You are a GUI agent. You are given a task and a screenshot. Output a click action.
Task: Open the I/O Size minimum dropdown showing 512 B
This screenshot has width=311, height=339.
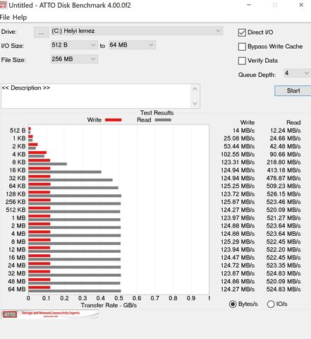pyautogui.click(x=74, y=44)
